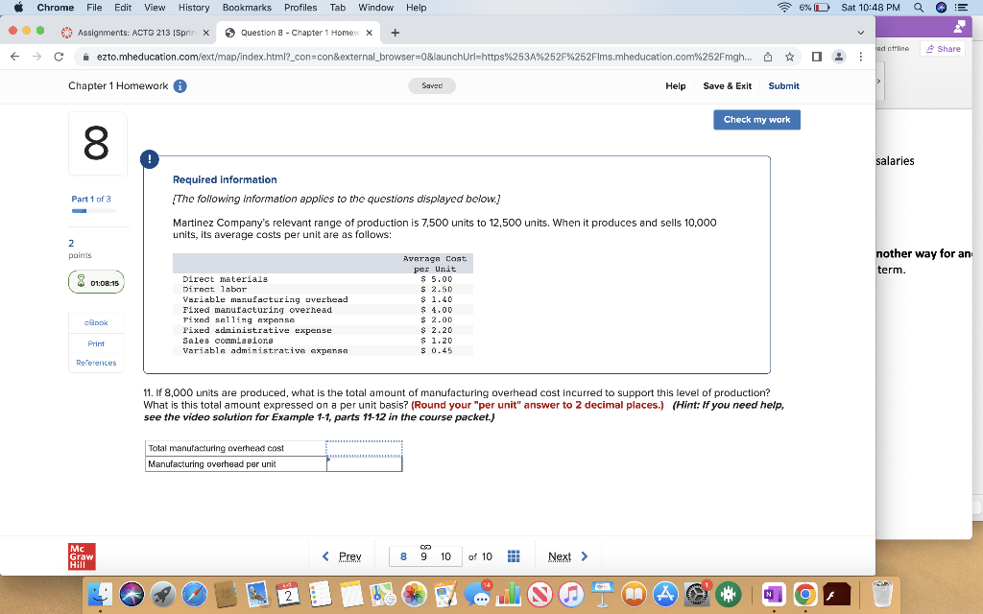Screen dimensions: 983x614
Task: Open Safari from the dock
Action: tap(194, 594)
